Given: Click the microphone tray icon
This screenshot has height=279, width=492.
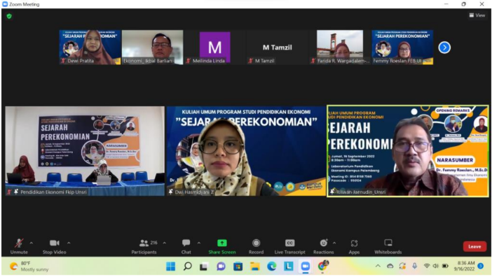Looking at the screenshot, I should click(x=414, y=266).
